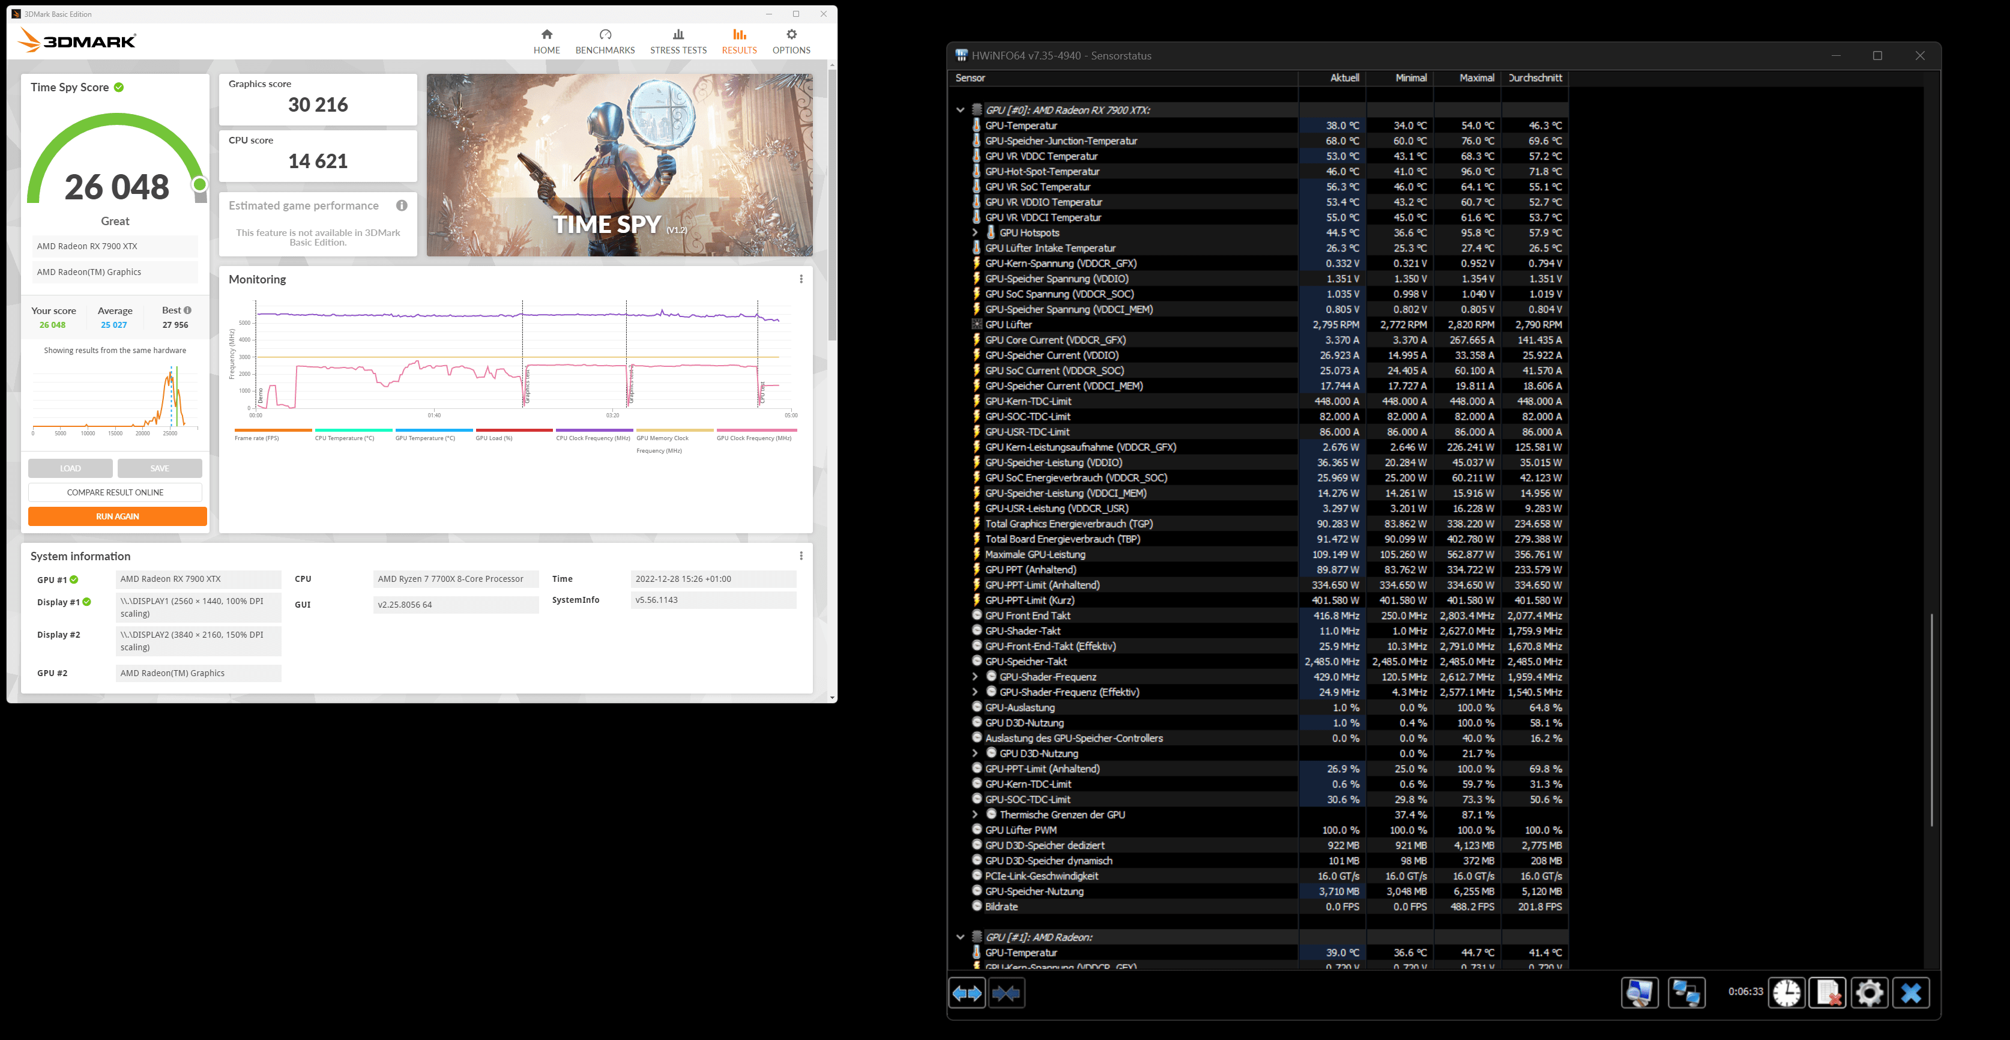This screenshot has height=1040, width=2010.
Task: Click HWiNFO expand columns arrows button
Action: [968, 993]
